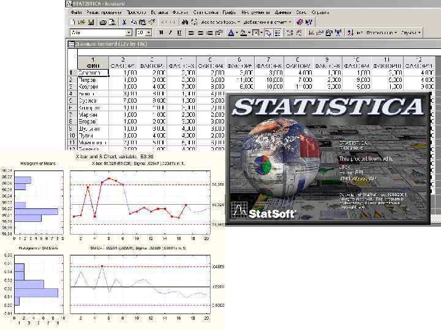Cut selection using the scissors icon
The image size is (441, 330).
pyautogui.click(x=124, y=22)
